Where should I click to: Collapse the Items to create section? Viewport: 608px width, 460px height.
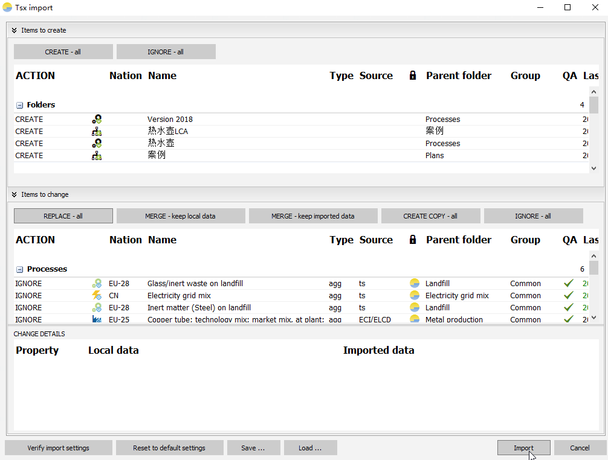pyautogui.click(x=14, y=30)
